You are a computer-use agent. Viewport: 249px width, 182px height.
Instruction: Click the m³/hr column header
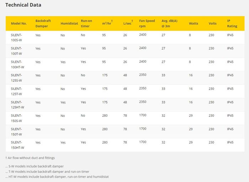pos(107,23)
